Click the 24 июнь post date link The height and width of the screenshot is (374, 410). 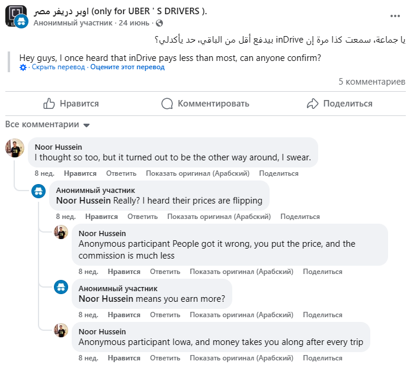click(x=134, y=23)
